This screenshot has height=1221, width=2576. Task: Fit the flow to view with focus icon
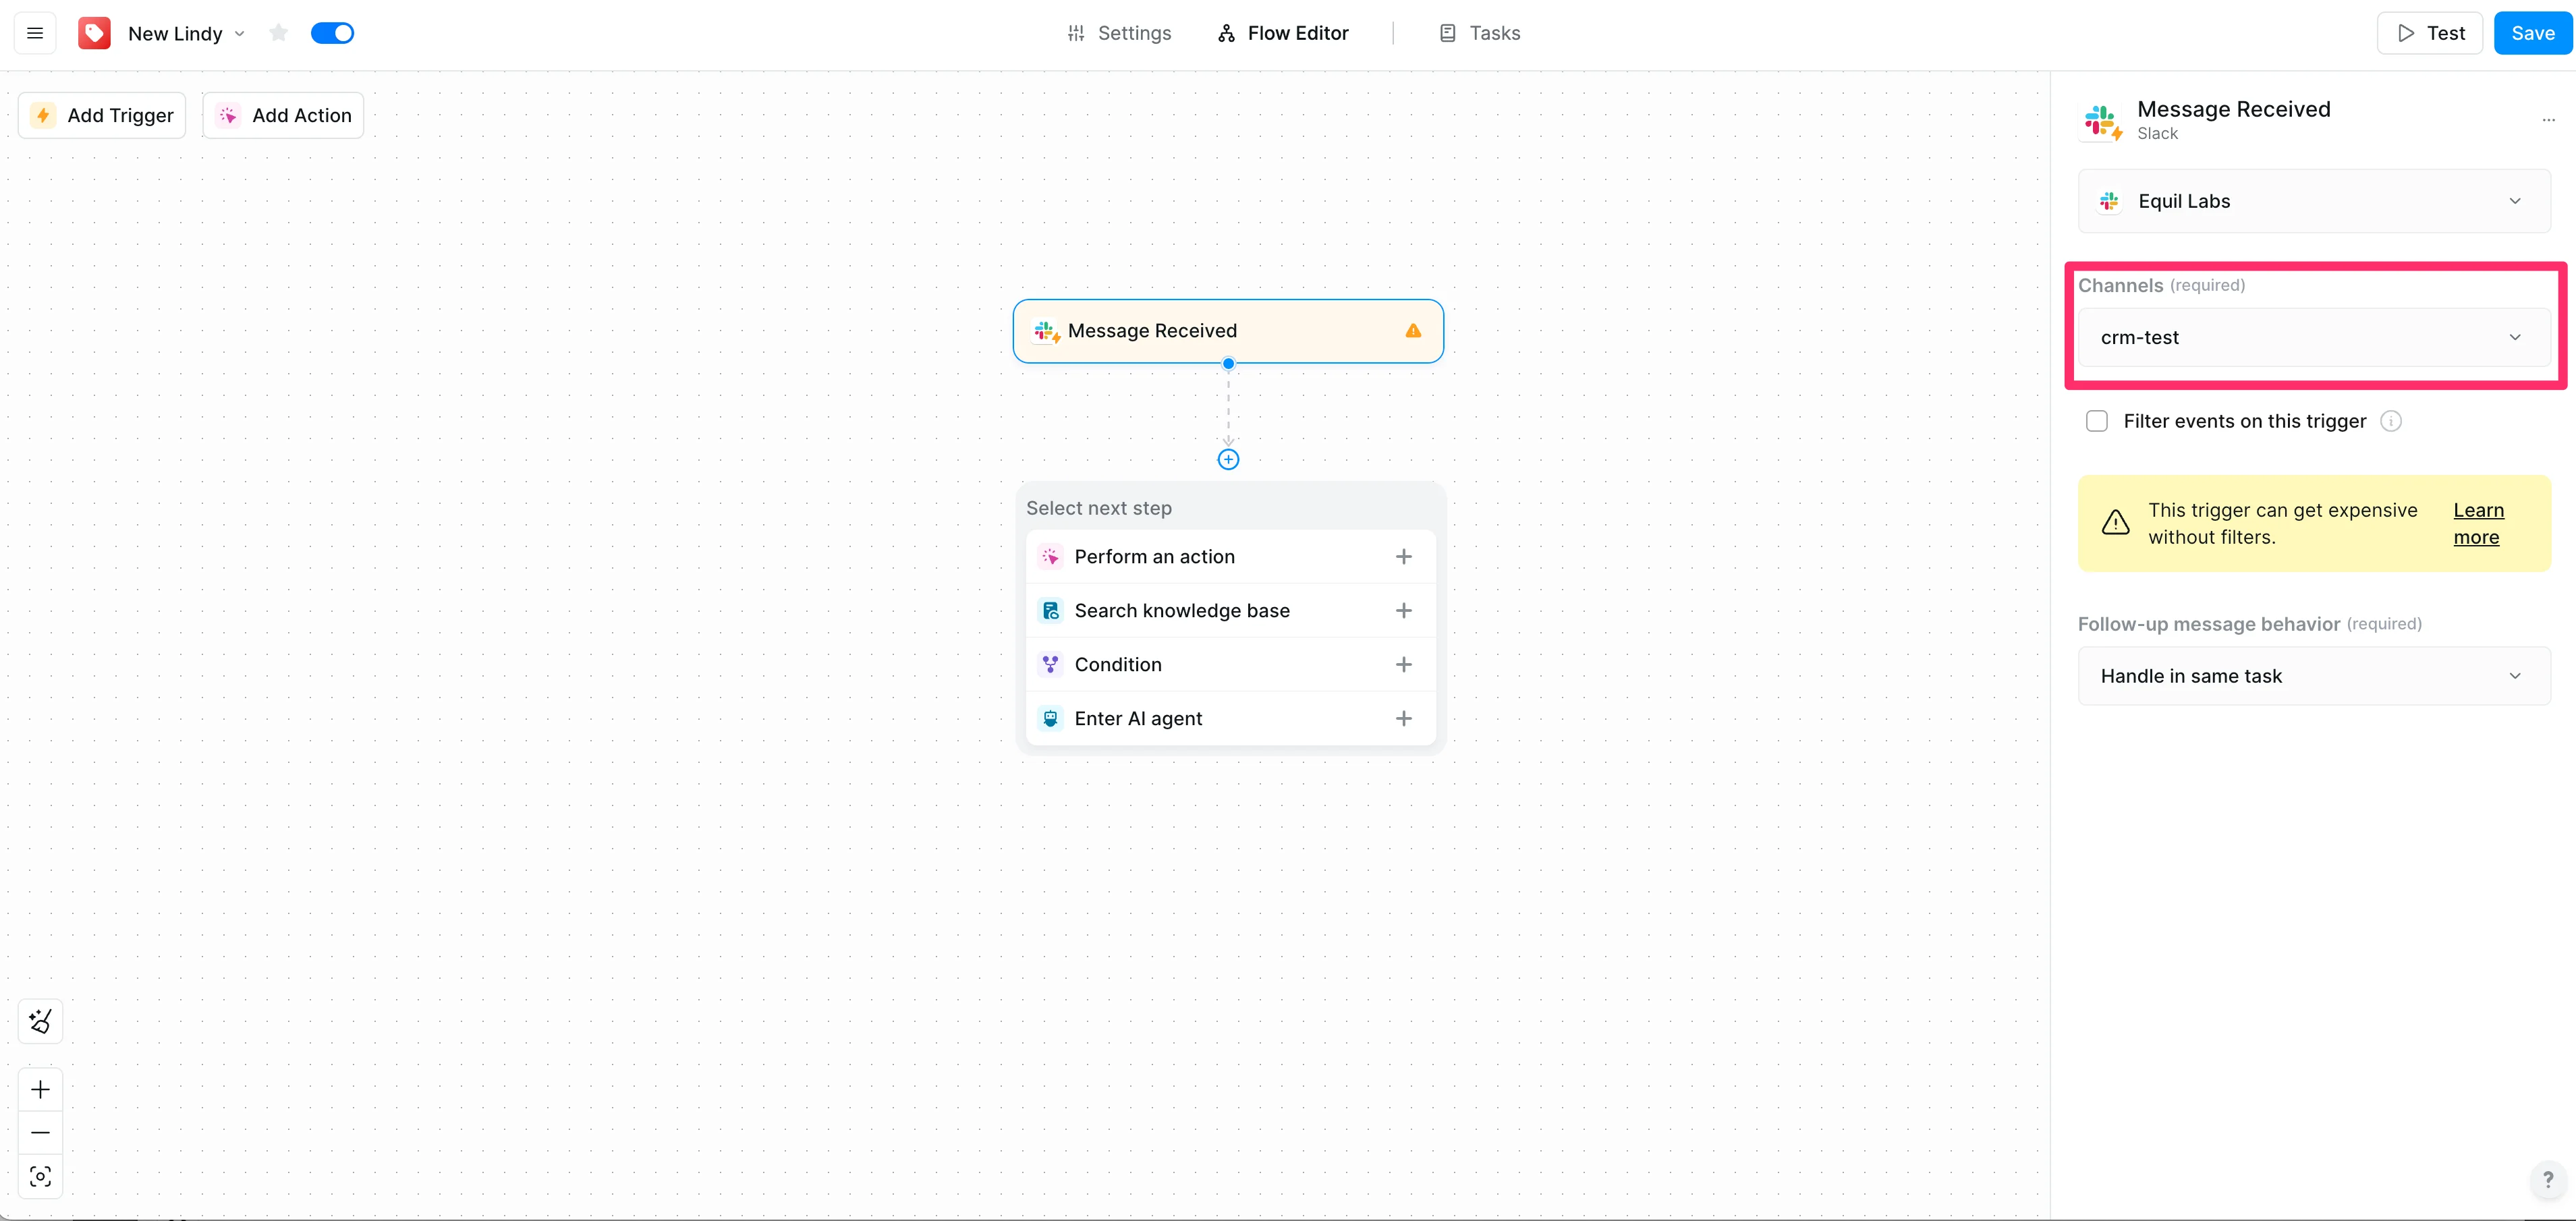click(40, 1176)
